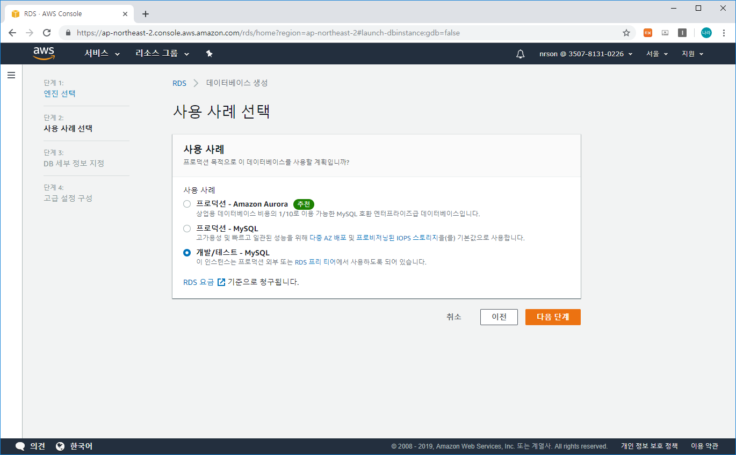Screen dimensions: 736x455
Task: Open a new browser tab
Action: click(x=146, y=14)
